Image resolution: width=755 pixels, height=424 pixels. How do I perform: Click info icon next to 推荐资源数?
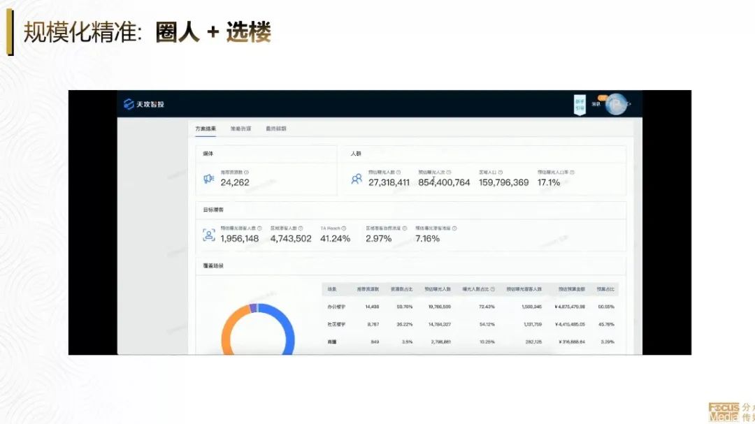[x=247, y=172]
